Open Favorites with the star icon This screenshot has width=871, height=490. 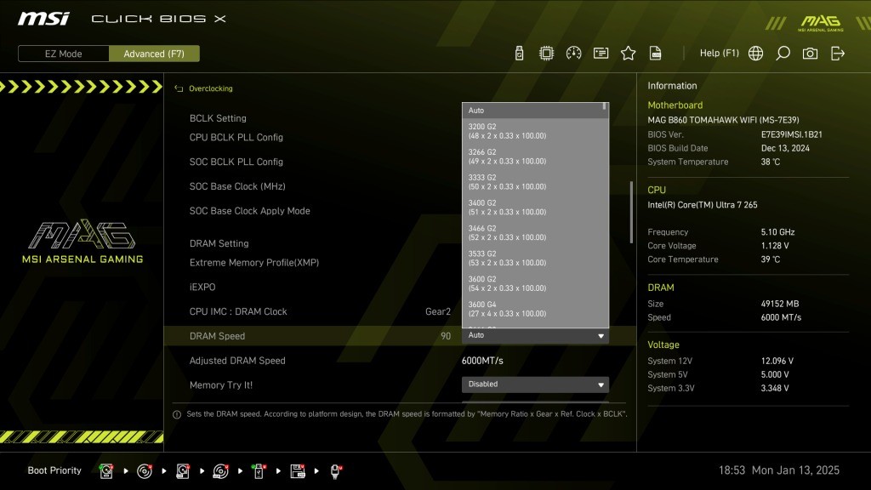pos(628,54)
